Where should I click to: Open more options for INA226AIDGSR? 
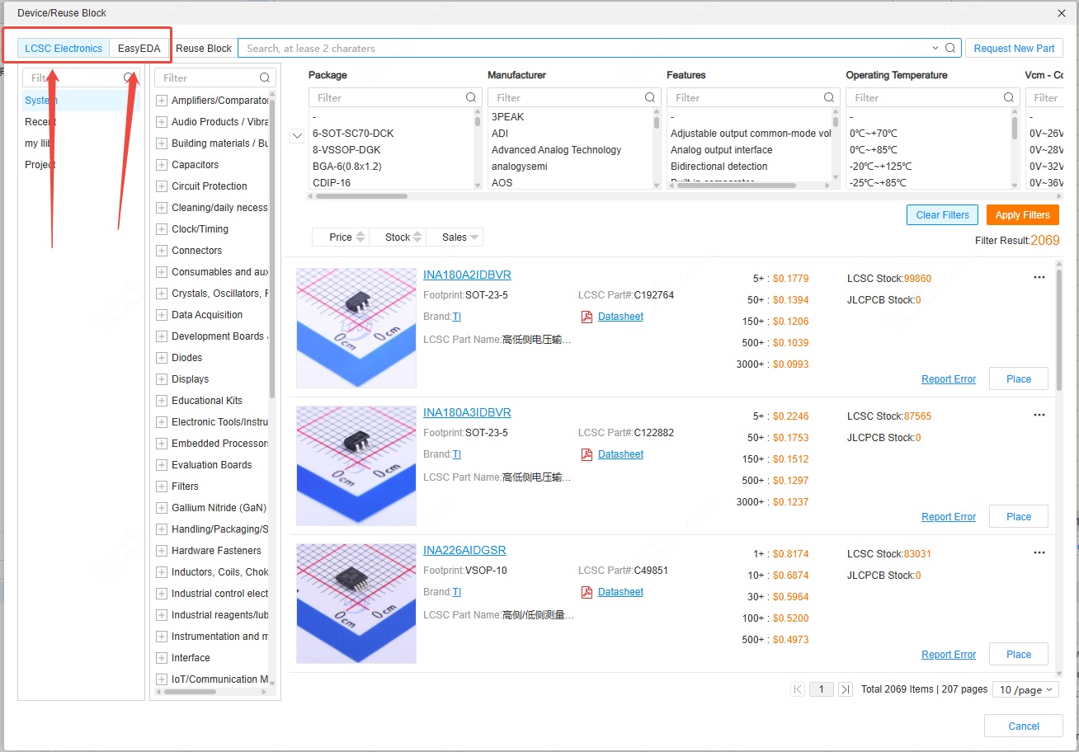1039,553
